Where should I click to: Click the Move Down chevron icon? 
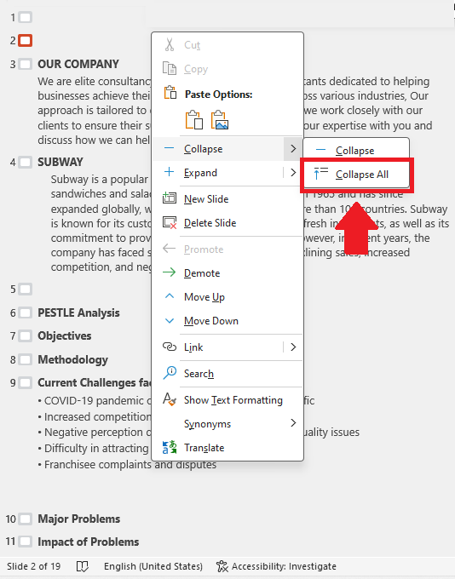coord(170,320)
